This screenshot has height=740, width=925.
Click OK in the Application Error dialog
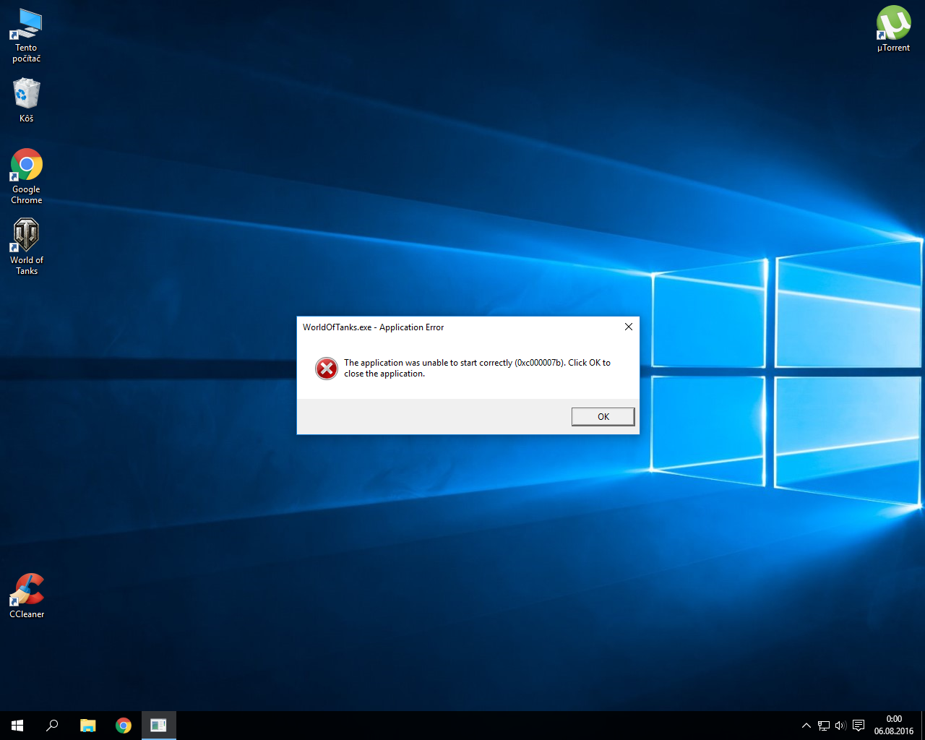[603, 416]
